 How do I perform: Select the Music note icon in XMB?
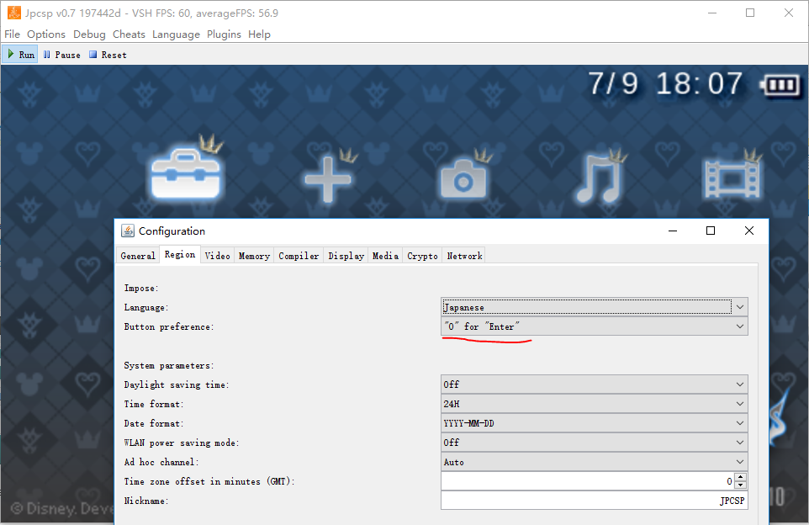click(600, 178)
